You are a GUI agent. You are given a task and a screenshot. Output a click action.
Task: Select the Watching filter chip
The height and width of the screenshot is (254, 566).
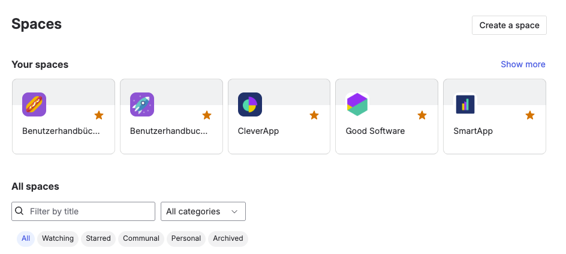[x=58, y=238]
